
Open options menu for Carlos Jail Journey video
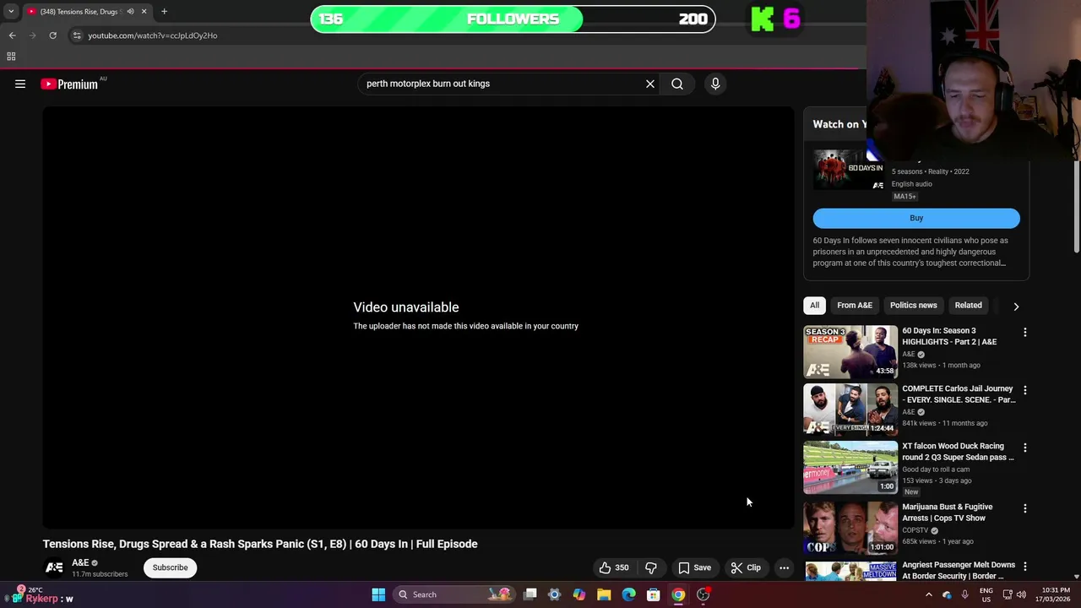(1025, 390)
